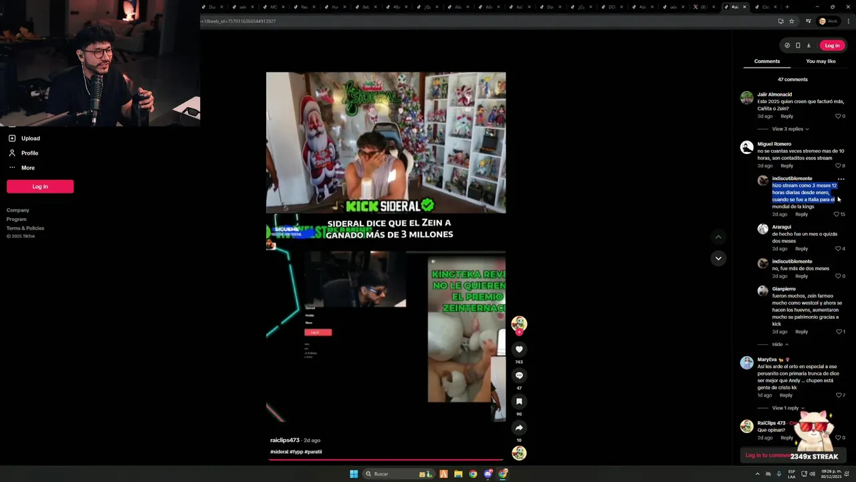This screenshot has width=856, height=482.
Task: Click Araragui's username in the replies
Action: pos(782,227)
